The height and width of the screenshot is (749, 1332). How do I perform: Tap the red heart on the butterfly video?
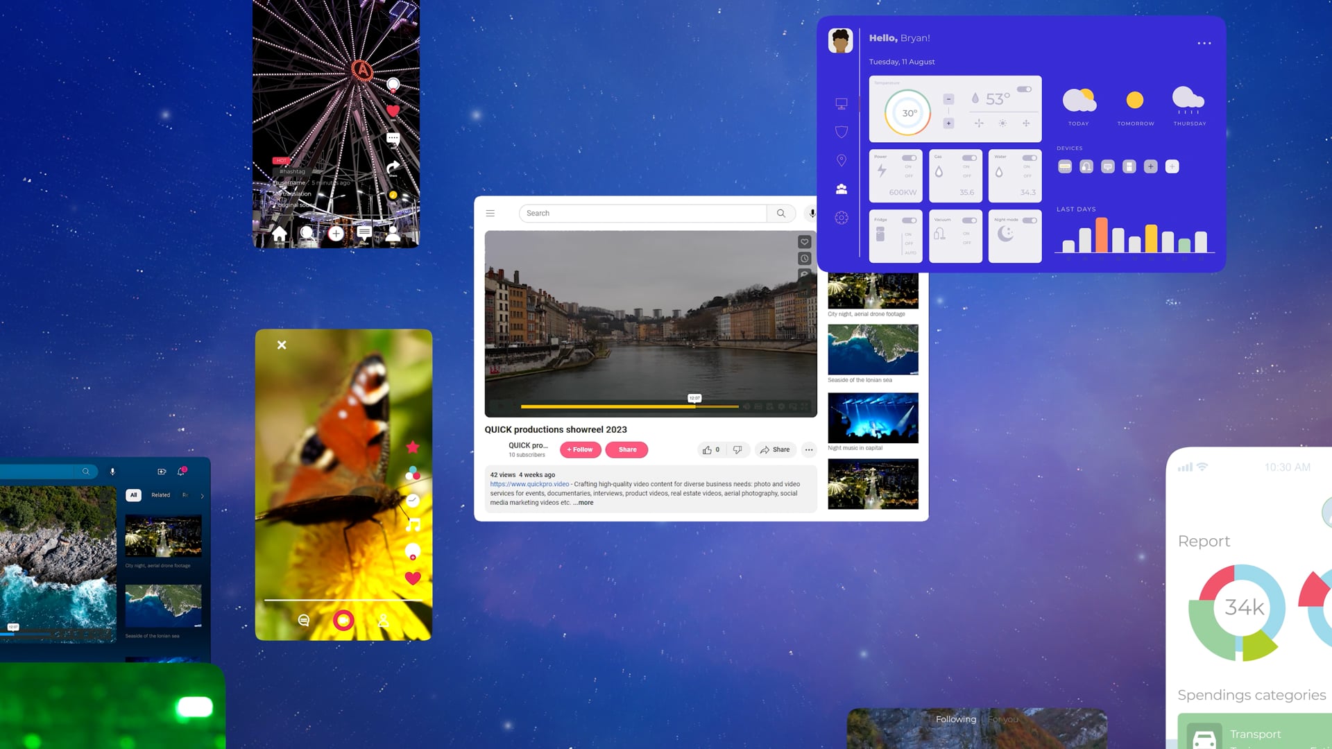click(x=413, y=578)
